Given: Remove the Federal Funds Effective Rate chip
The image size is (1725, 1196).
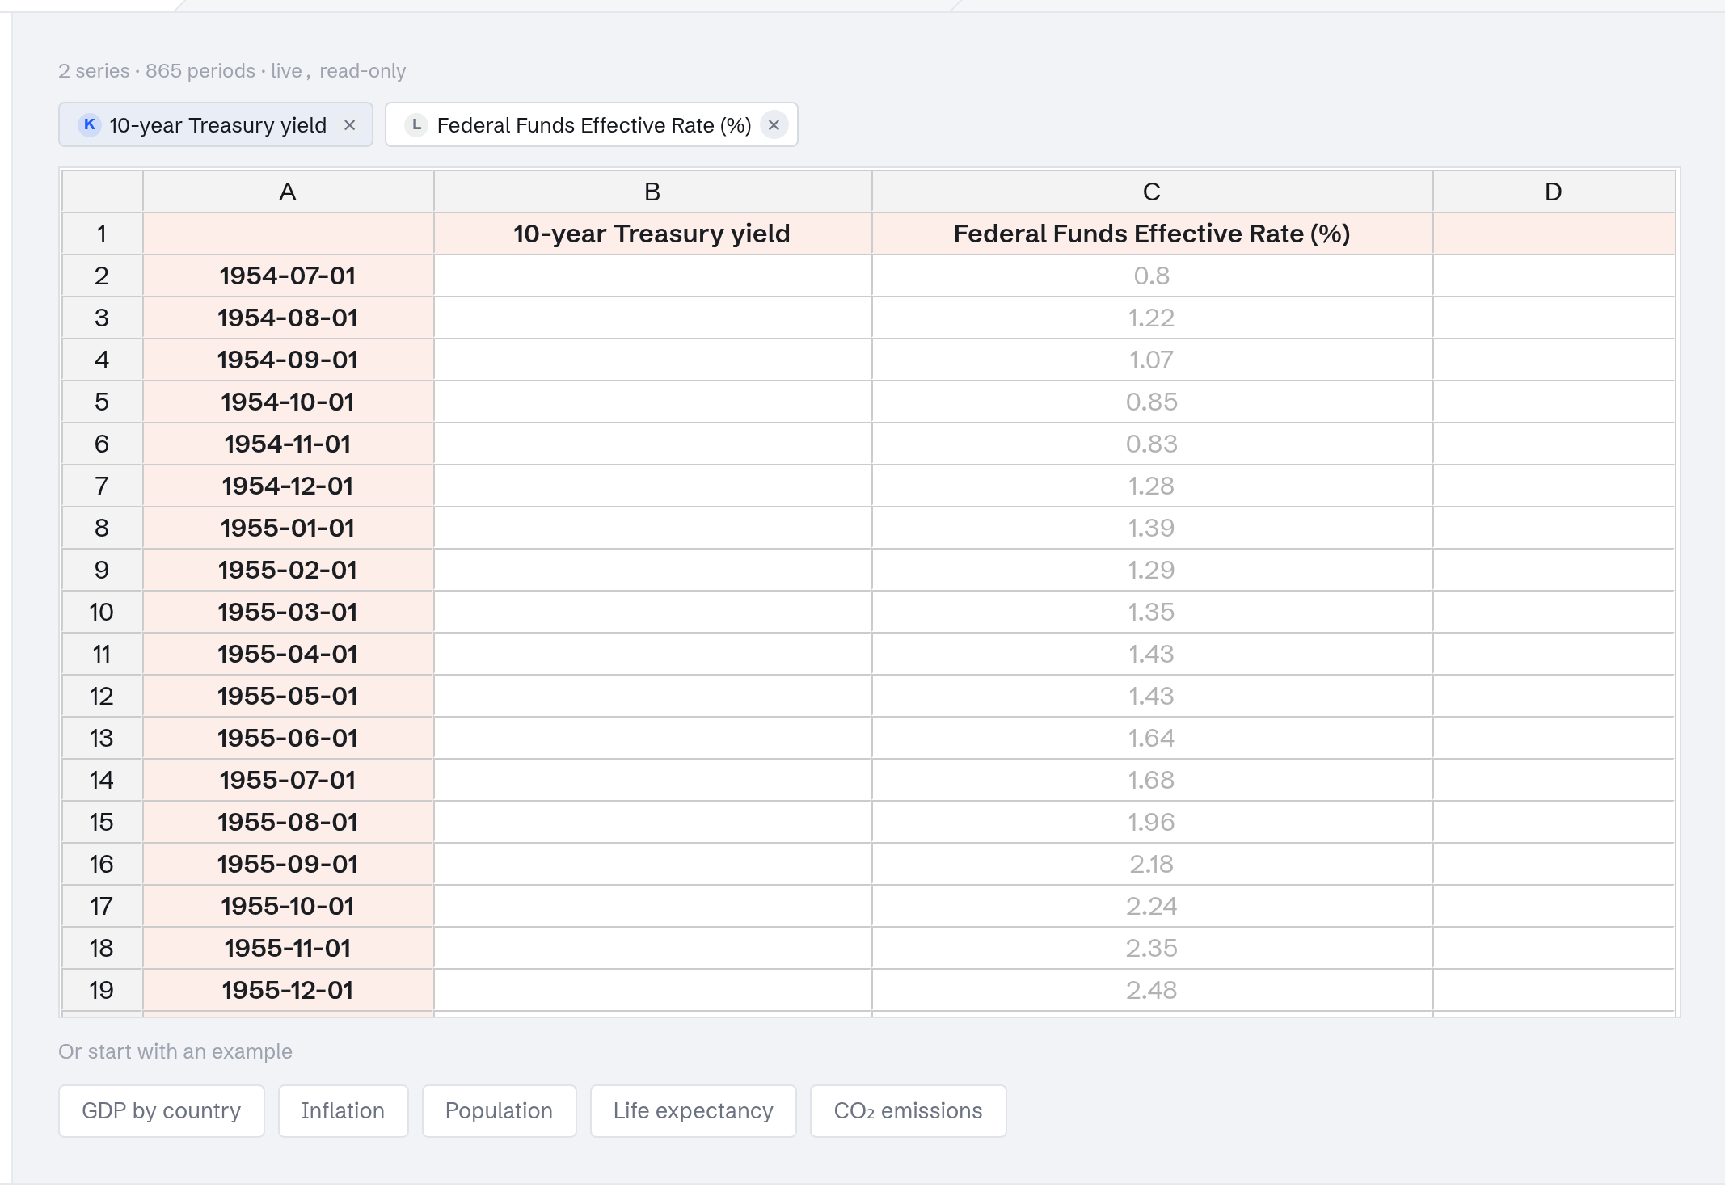Looking at the screenshot, I should click(x=774, y=125).
